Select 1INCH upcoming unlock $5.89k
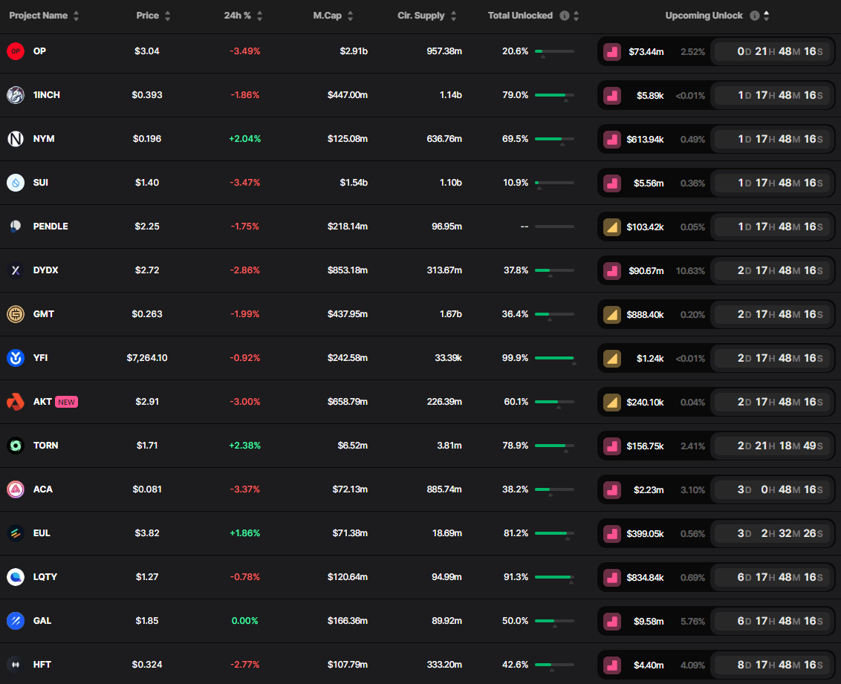Image resolution: width=841 pixels, height=684 pixels. pyautogui.click(x=650, y=95)
